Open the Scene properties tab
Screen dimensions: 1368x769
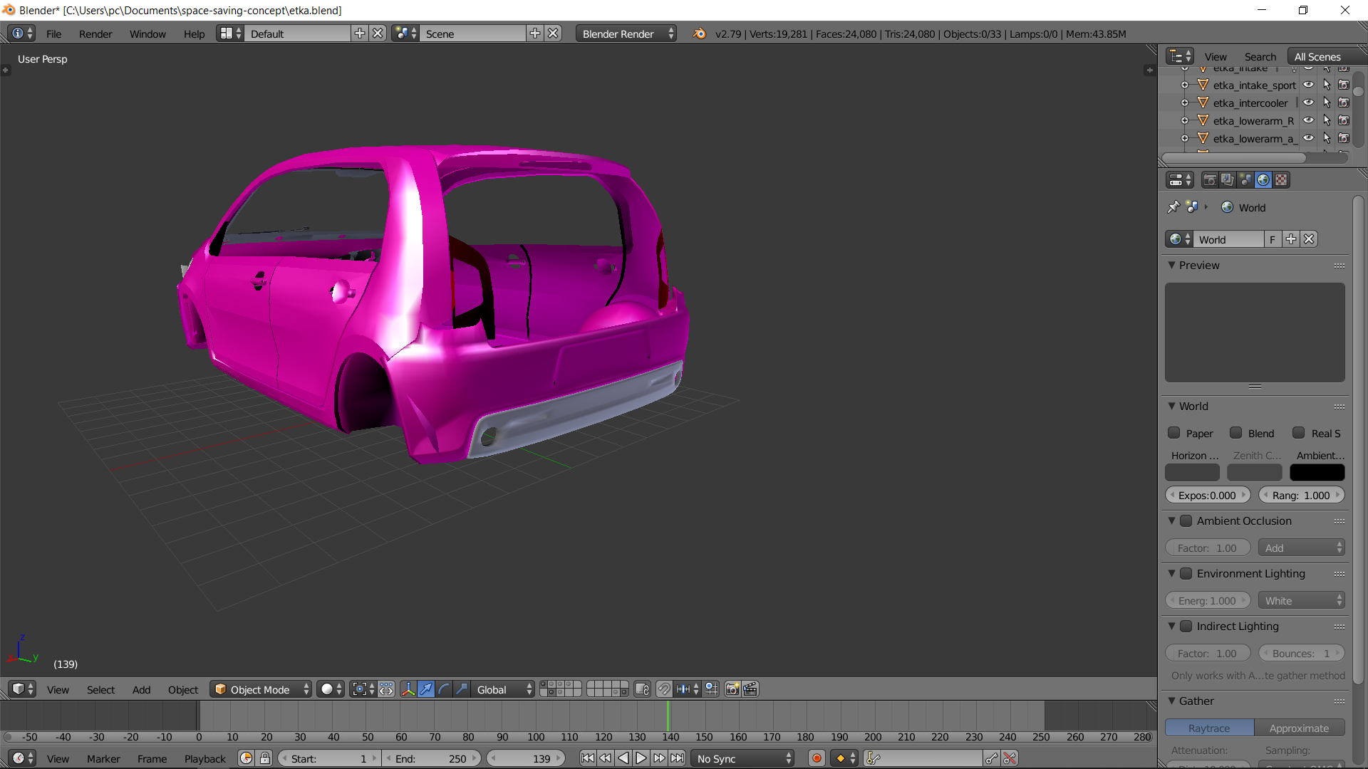(1245, 180)
